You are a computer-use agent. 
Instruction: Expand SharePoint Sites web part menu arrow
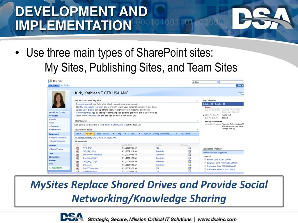tap(198, 130)
